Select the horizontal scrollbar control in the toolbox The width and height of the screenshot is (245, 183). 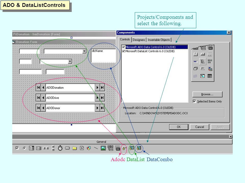pyautogui.click(x=46, y=148)
